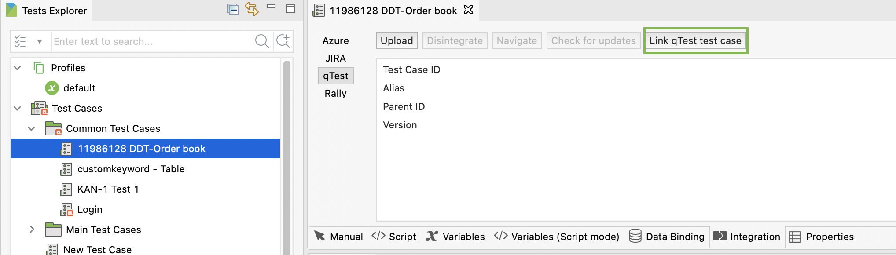
Task: Click the Tests Explorer vertical scrollbar
Action: [287, 154]
